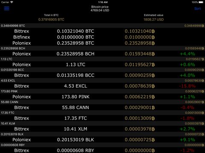Image resolution: width=205 pixels, height=153 pixels.
Task: Click the -1.8% change value
Action: click(x=187, y=118)
